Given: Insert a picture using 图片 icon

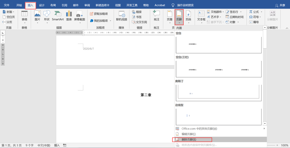Looking at the screenshot, I should click(37, 14).
